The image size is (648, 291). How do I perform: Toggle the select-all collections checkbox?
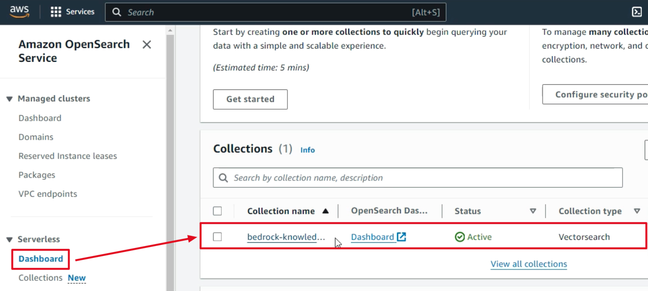click(x=217, y=211)
